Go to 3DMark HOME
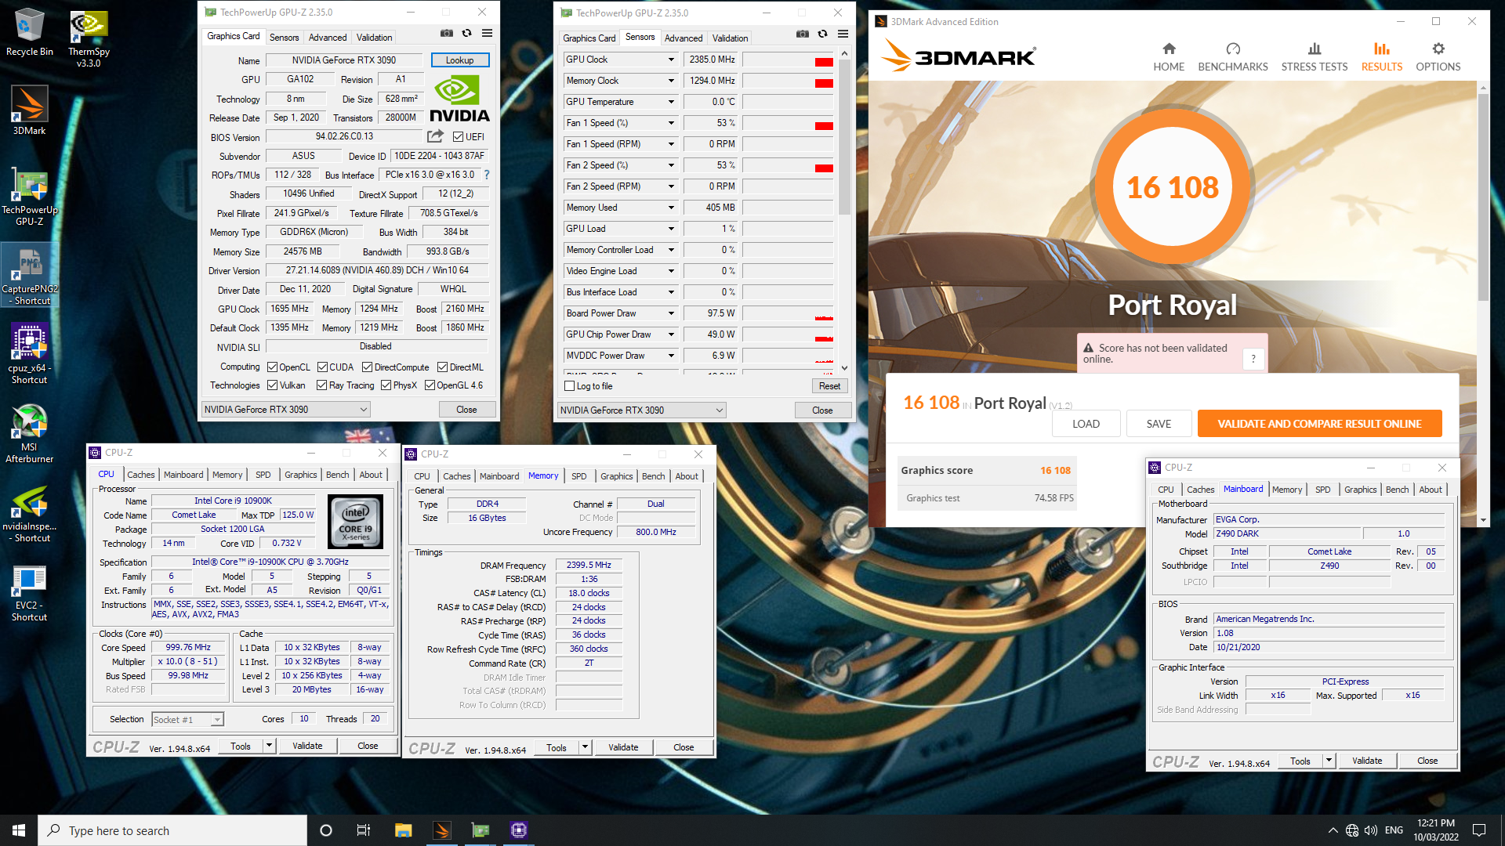 1169,56
